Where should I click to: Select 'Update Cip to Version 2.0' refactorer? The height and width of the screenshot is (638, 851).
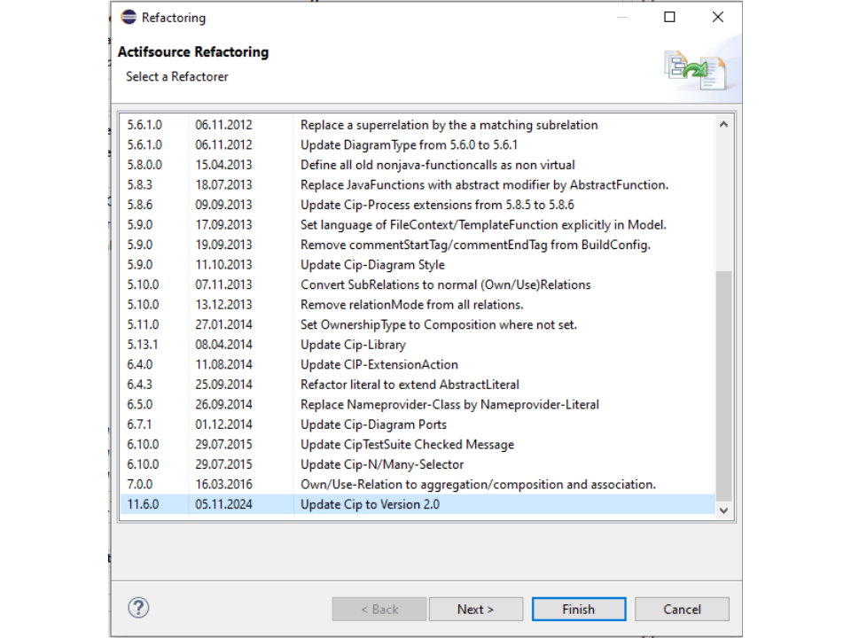pyautogui.click(x=370, y=504)
